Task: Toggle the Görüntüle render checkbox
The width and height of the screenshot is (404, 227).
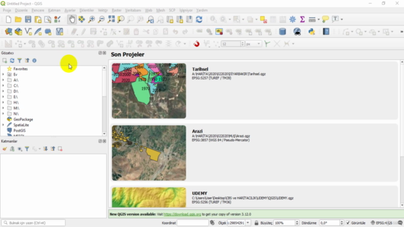Action: [x=348, y=223]
